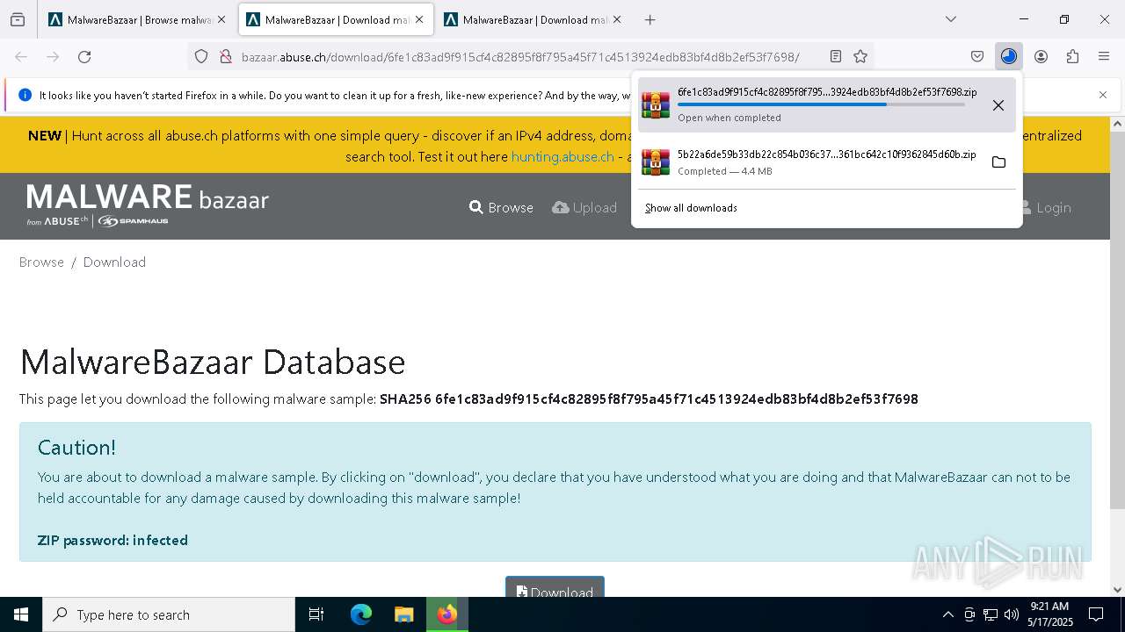Open network status tray icon
1125x632 pixels.
pyautogui.click(x=991, y=614)
